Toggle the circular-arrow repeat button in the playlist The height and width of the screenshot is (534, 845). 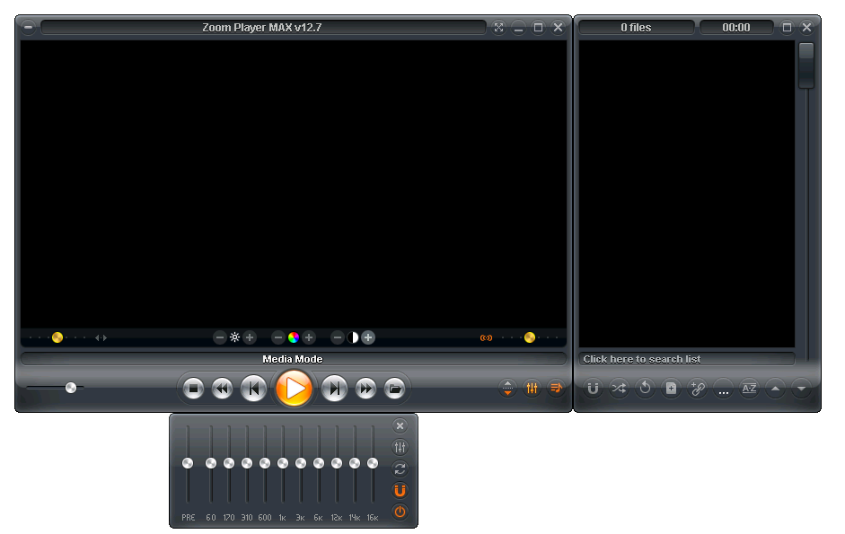pos(645,388)
